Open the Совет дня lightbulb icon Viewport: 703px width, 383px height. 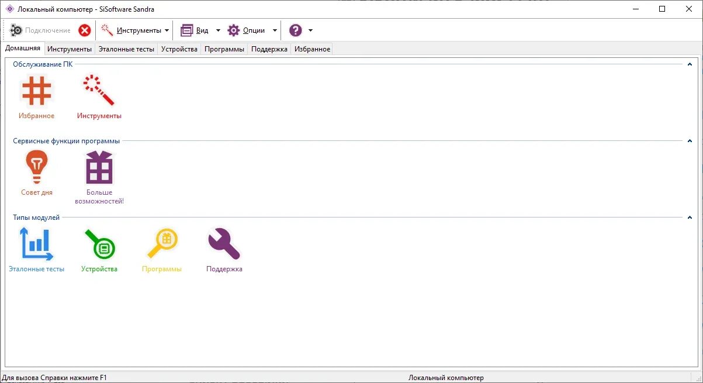click(x=36, y=167)
